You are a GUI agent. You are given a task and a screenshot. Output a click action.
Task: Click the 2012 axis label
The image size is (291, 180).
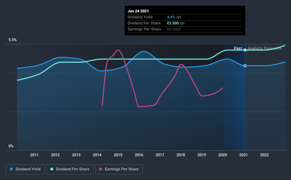coord(55,155)
